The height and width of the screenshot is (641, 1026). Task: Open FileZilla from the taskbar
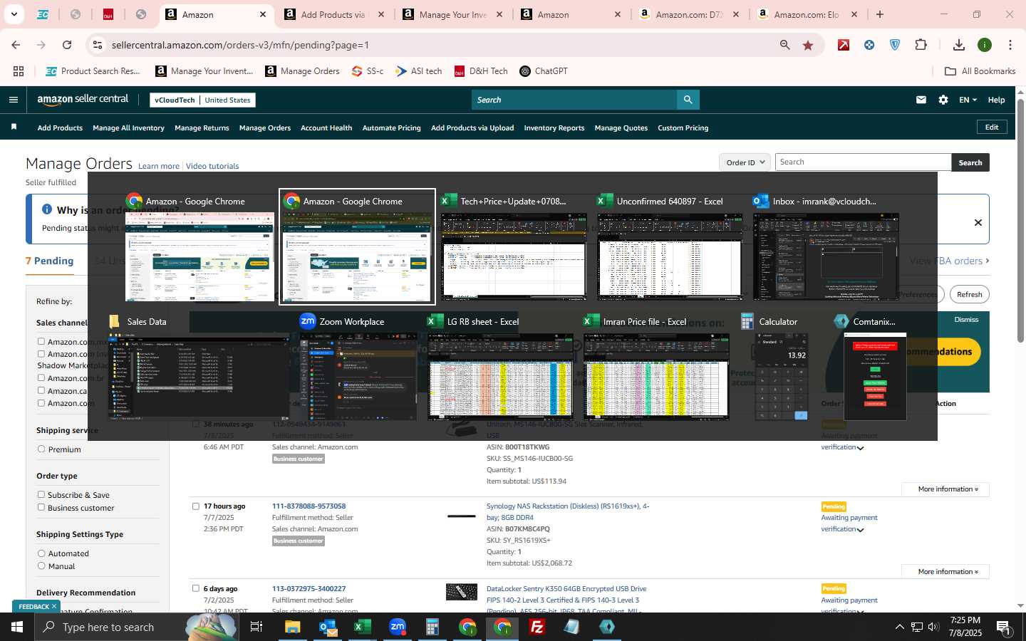click(x=537, y=627)
